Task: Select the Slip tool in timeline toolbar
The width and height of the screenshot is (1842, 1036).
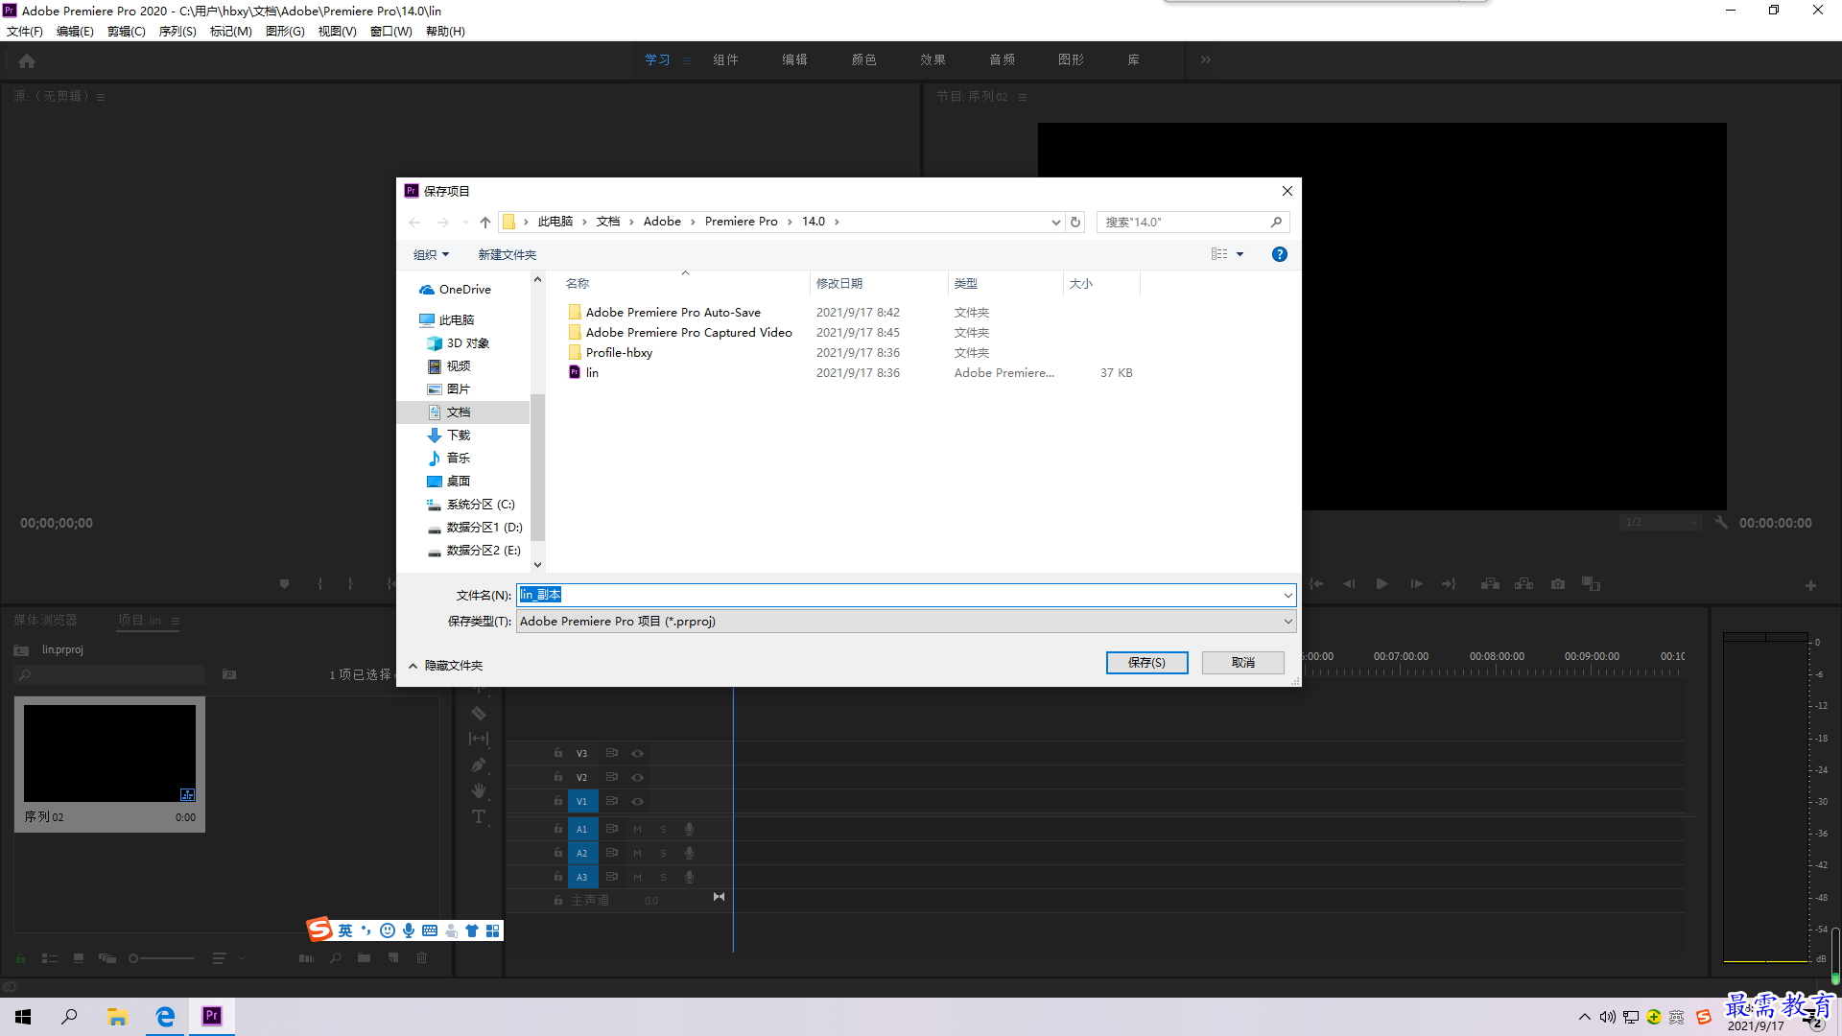Action: 479,739
